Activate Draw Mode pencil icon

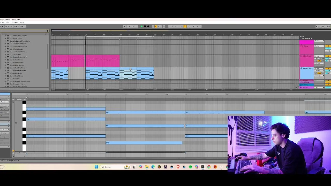317,26
